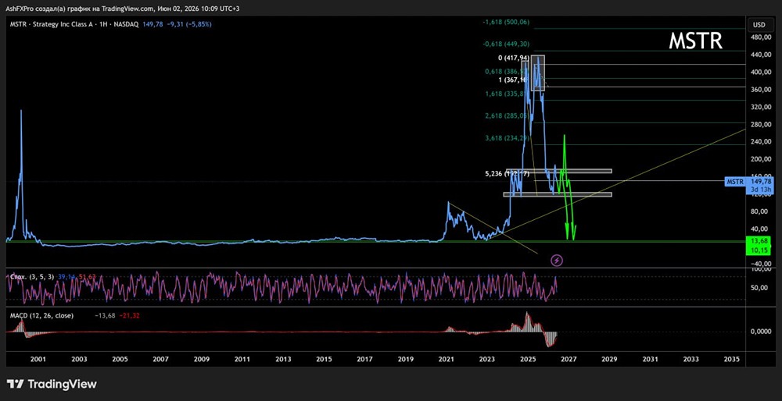The width and height of the screenshot is (782, 401).
Task: Click the 200,00 price scale label
Action: click(759, 159)
